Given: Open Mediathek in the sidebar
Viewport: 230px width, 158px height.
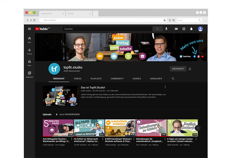Looking at the screenshot, I should pyautogui.click(x=29, y=75).
